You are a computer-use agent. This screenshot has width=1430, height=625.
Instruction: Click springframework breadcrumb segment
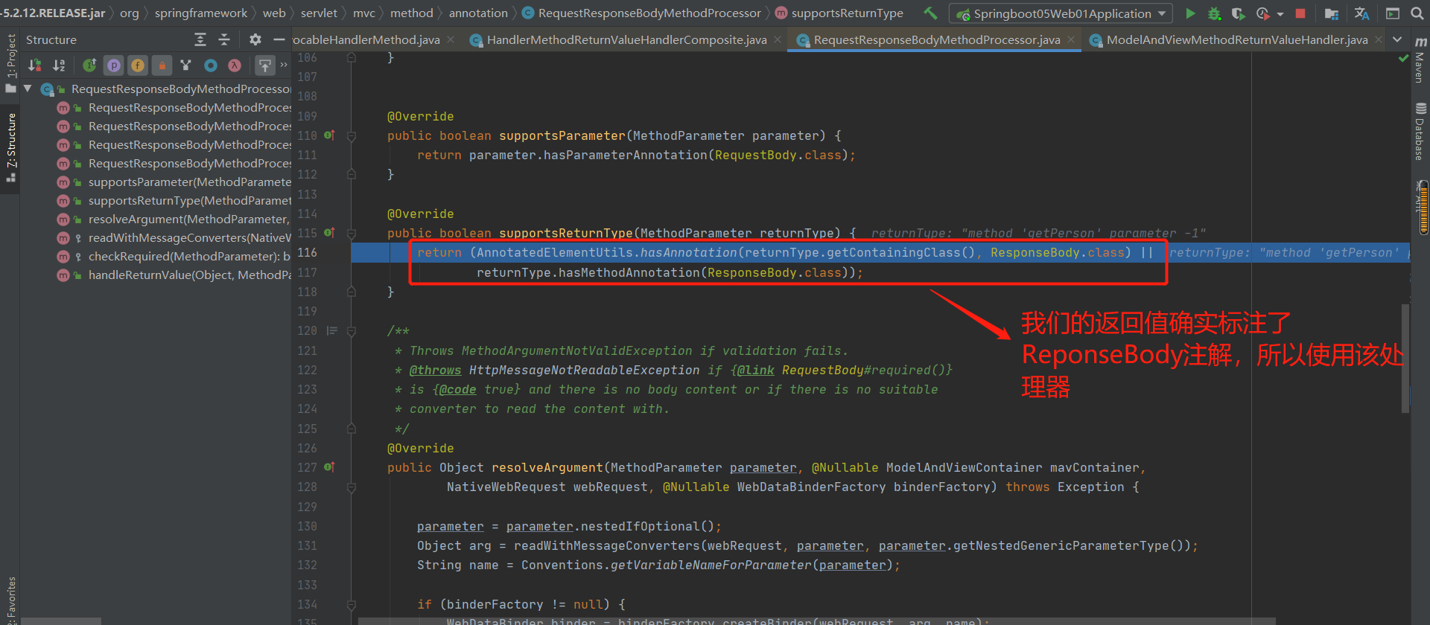pos(201,13)
